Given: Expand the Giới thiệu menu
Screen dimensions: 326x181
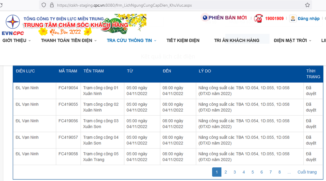Looking at the screenshot, I should point(17,40).
